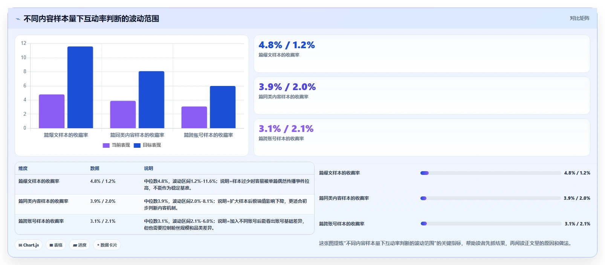
Task: Click the Chart.js chip
Action: click(x=29, y=245)
